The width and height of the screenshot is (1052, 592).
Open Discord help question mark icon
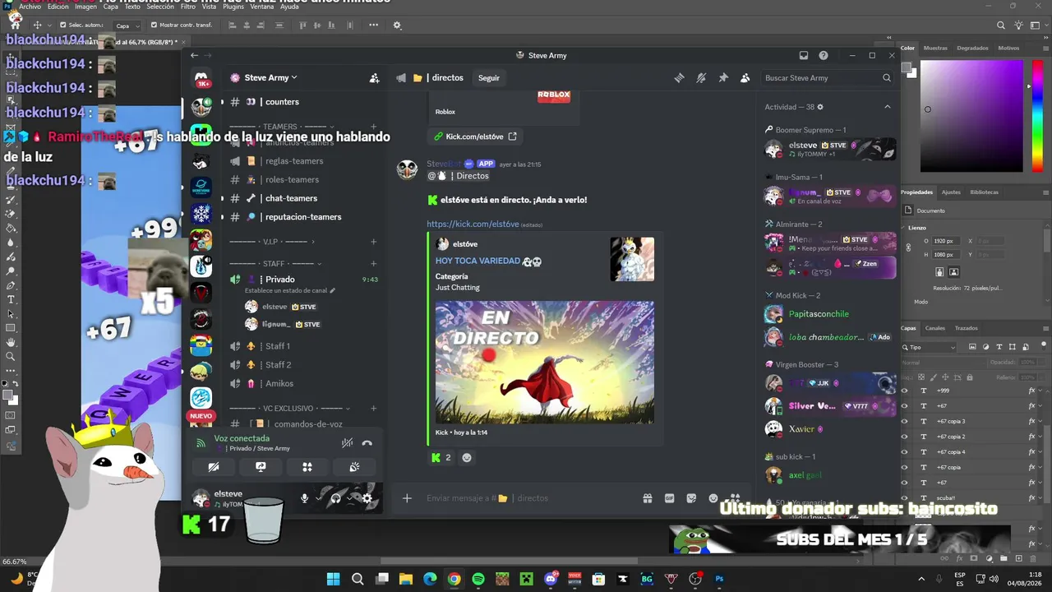click(x=824, y=56)
